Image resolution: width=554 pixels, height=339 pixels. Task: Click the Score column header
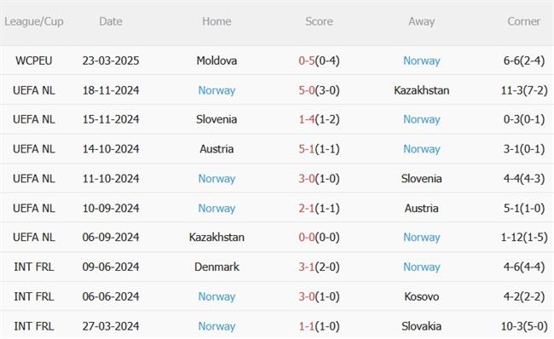tap(319, 21)
